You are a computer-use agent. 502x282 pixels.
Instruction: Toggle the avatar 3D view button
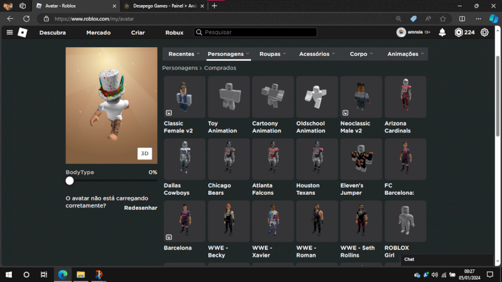(x=144, y=153)
